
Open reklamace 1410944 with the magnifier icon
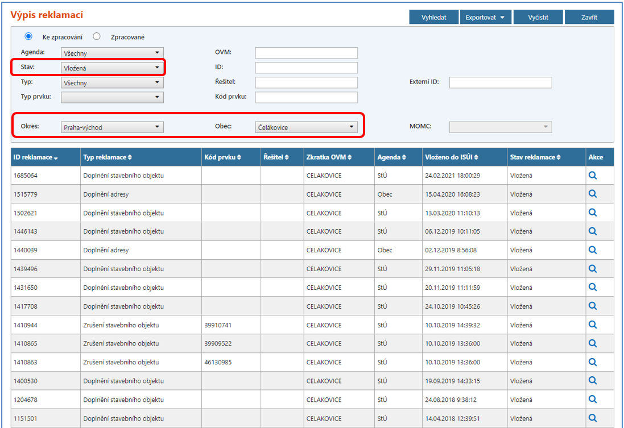coord(592,325)
